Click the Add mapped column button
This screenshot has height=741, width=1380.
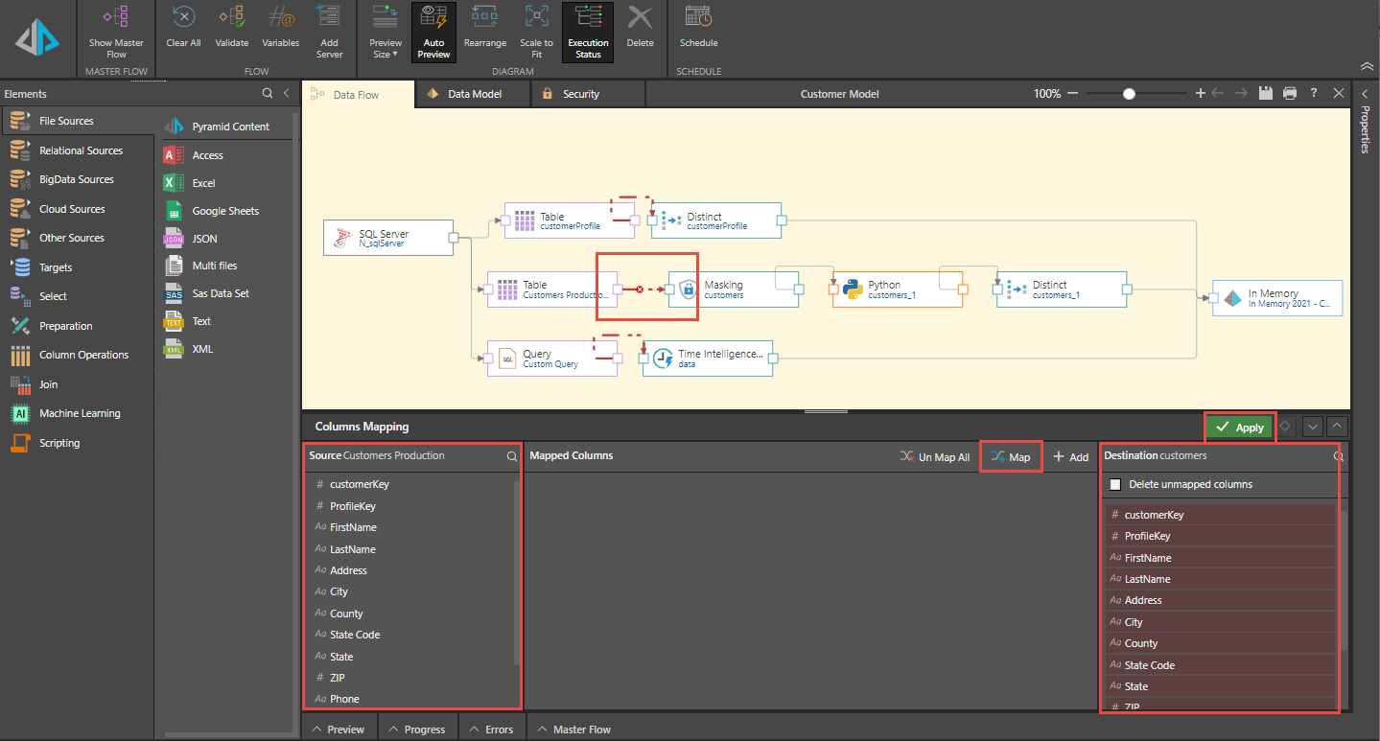point(1071,457)
